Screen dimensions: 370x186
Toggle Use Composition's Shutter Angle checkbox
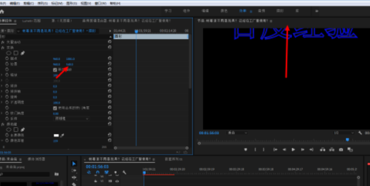click(55, 108)
